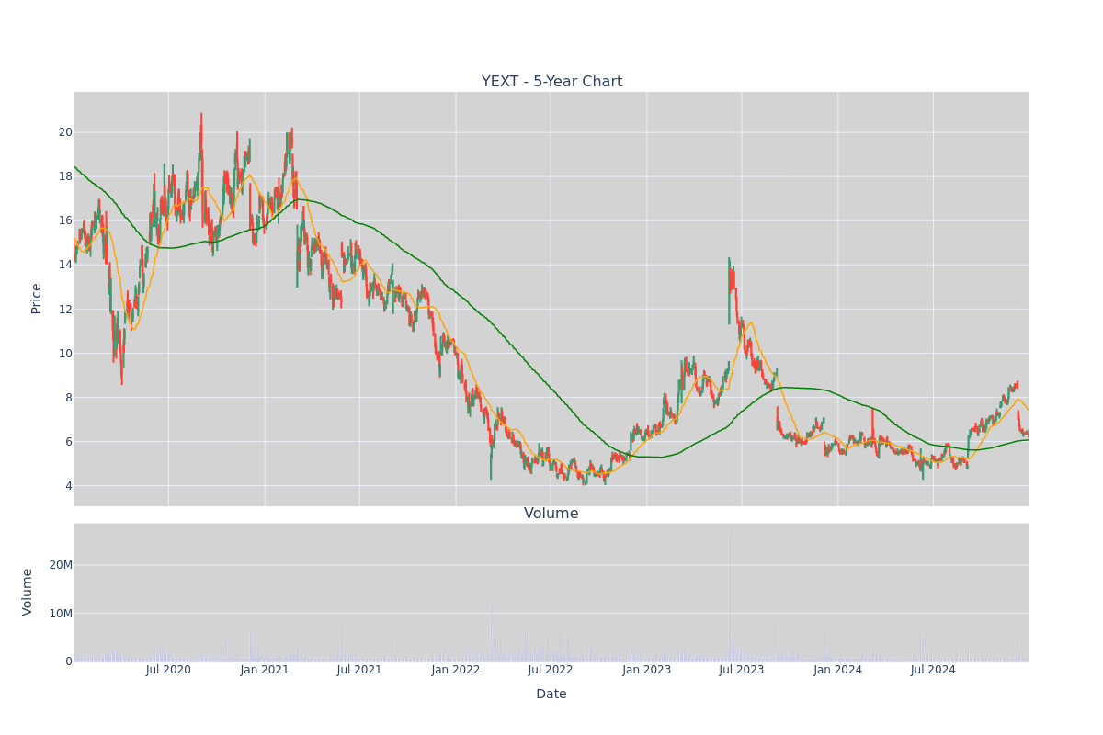Click the '20M' volume tick label
Screen dimensions: 1103x735
[61, 565]
